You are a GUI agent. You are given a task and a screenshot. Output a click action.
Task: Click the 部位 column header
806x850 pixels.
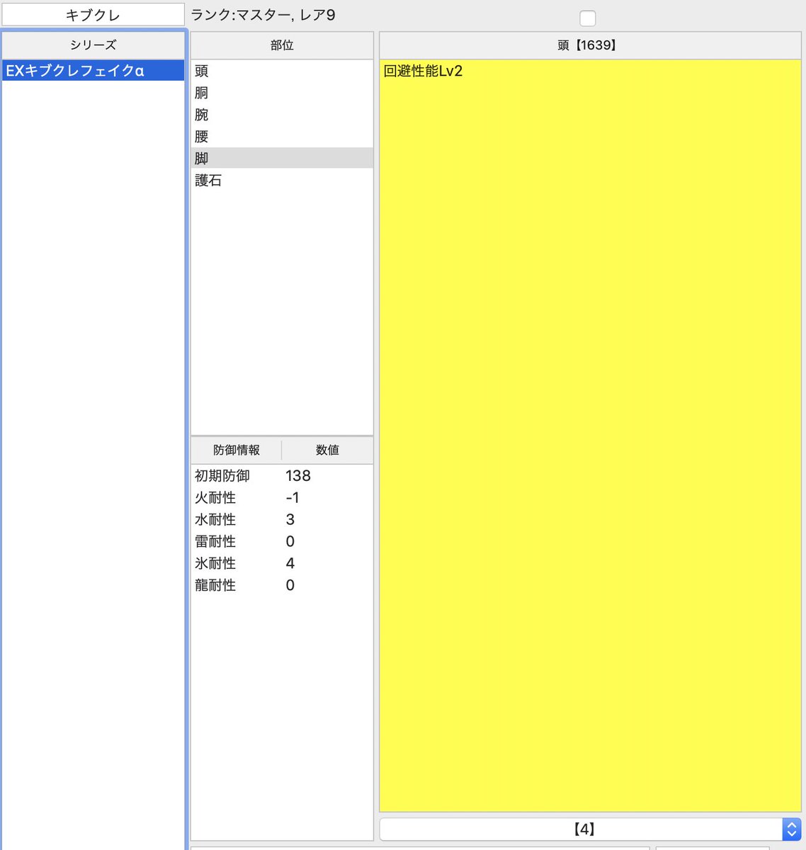pos(282,45)
